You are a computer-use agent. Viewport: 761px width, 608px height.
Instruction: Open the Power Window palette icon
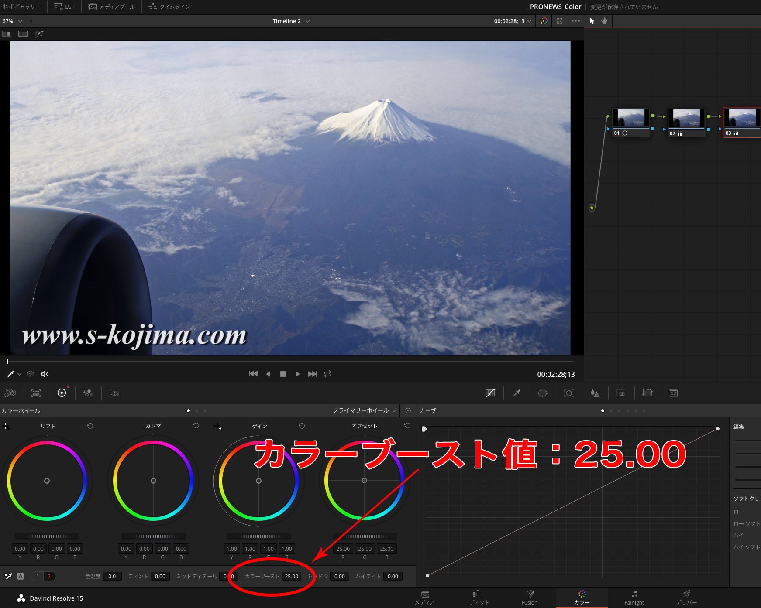pos(543,393)
